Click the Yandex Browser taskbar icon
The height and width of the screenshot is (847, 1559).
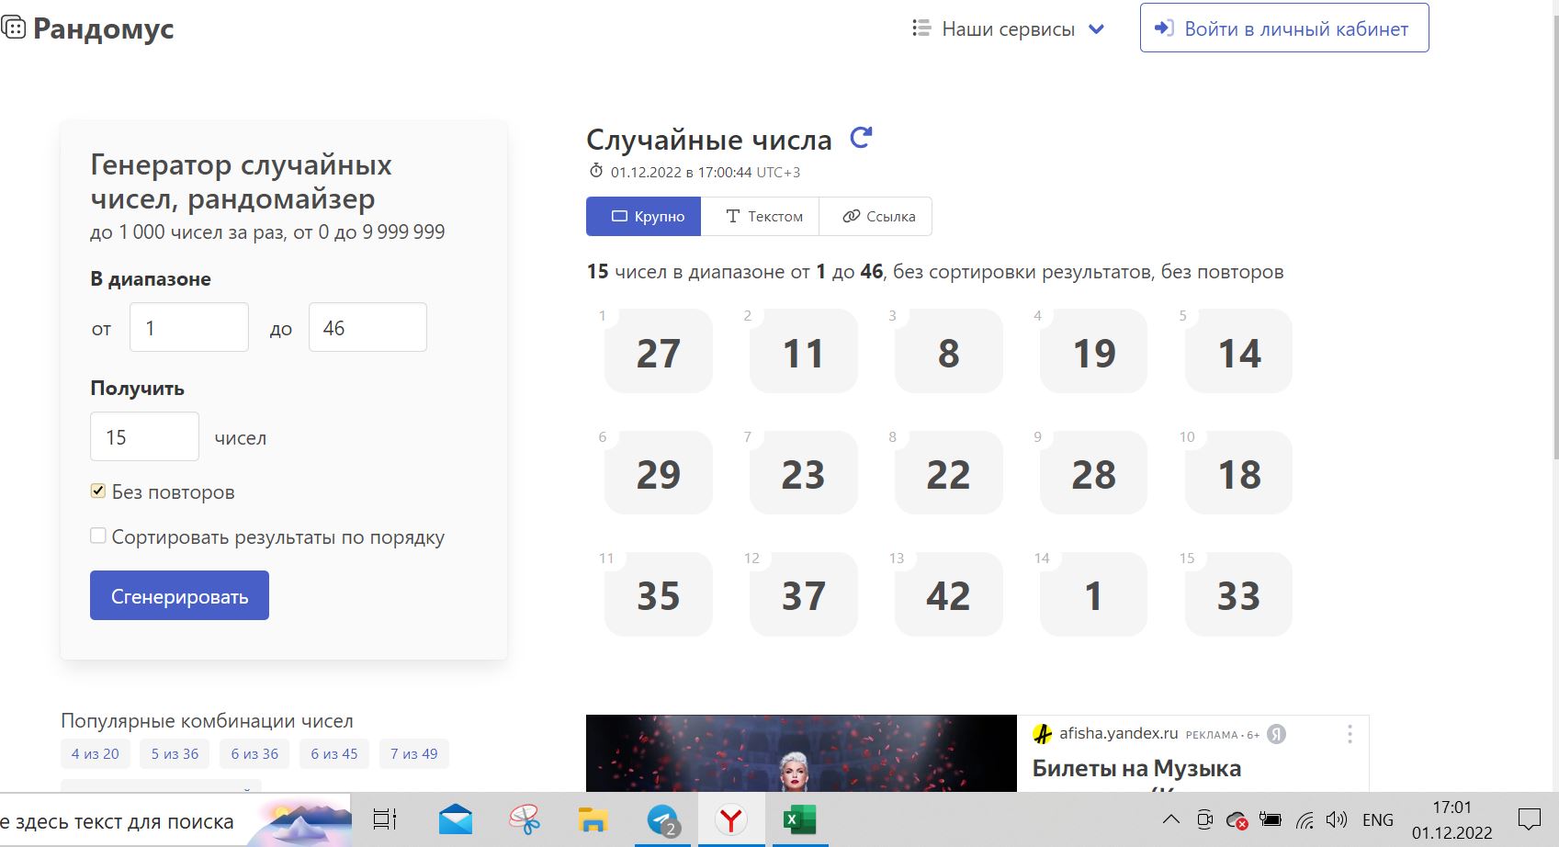[x=730, y=819]
